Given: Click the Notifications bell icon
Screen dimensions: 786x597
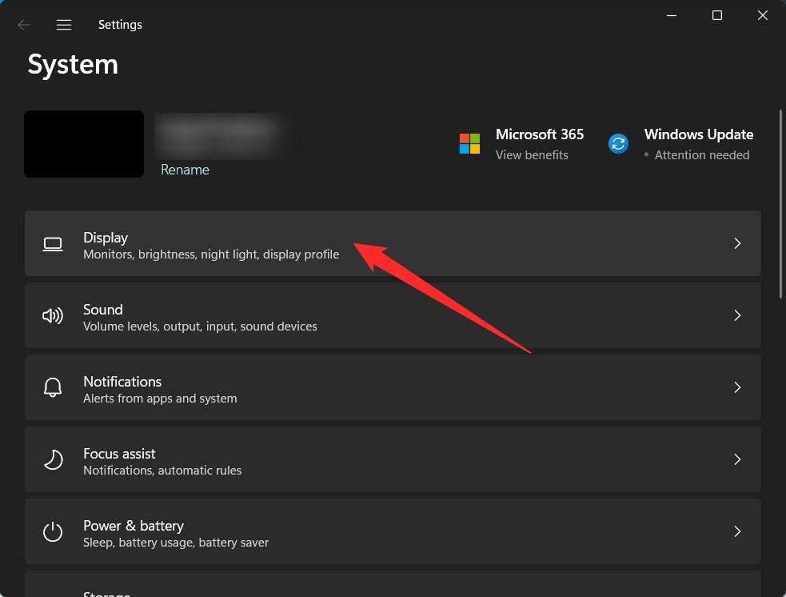Looking at the screenshot, I should click(x=53, y=388).
